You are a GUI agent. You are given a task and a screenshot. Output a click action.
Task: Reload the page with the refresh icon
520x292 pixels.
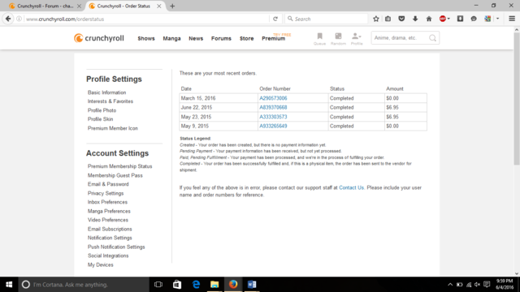pos(275,19)
